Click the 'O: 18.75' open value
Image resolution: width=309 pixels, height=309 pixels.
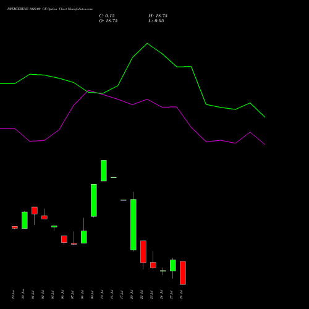(108, 21)
